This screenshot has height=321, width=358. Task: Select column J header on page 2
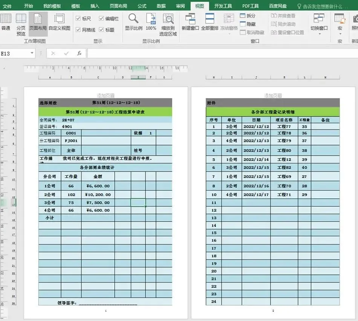[x=256, y=77]
